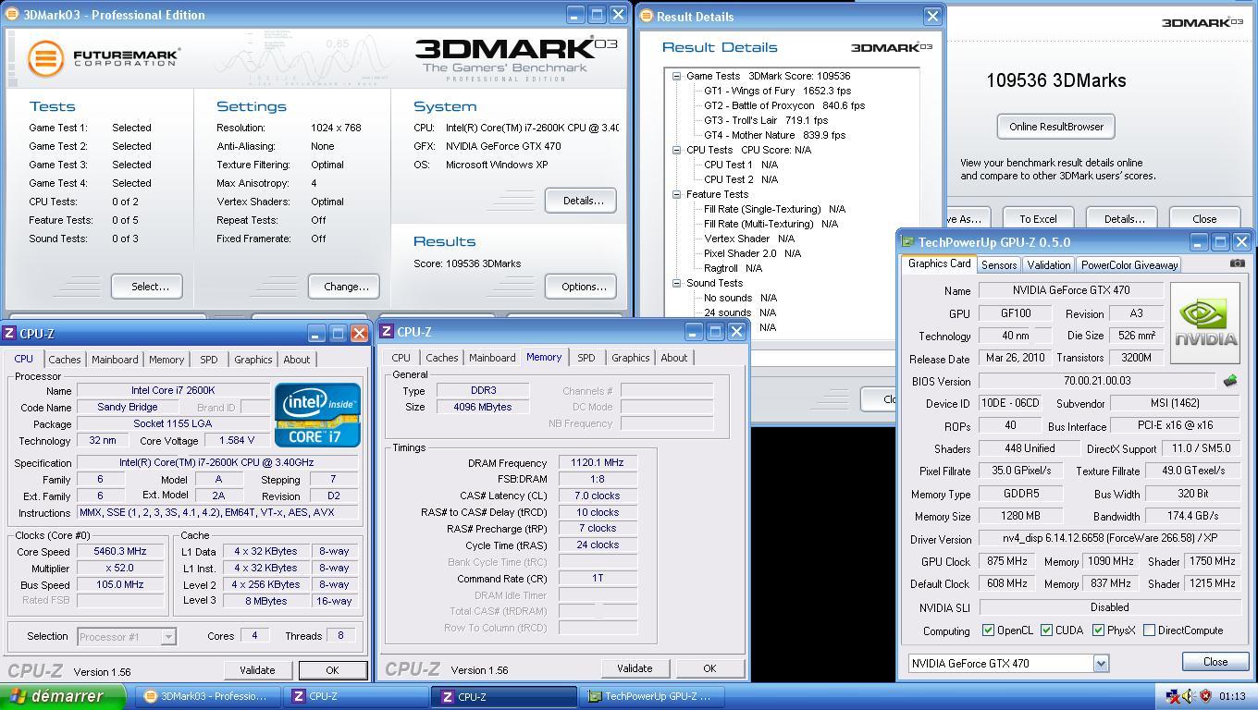
Task: Click the 01:13 taskbar clock
Action: click(x=1231, y=696)
